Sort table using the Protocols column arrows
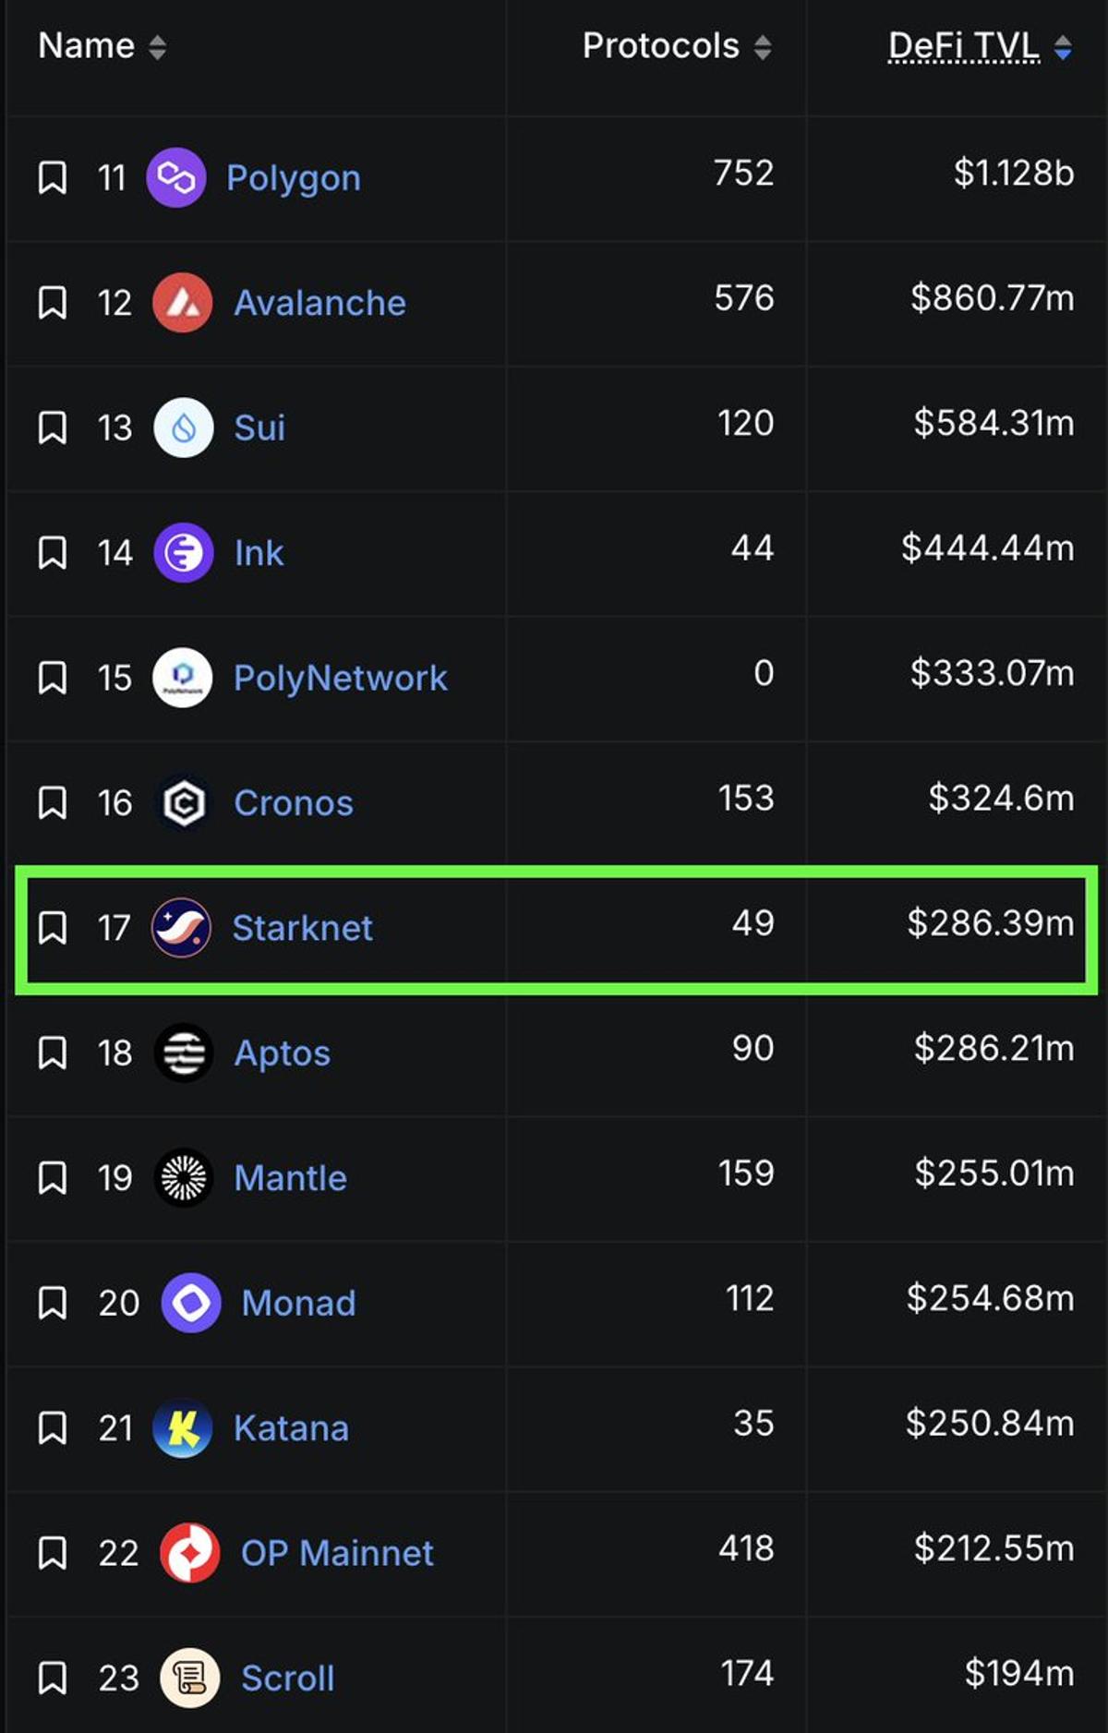1108x1733 pixels. (x=763, y=45)
